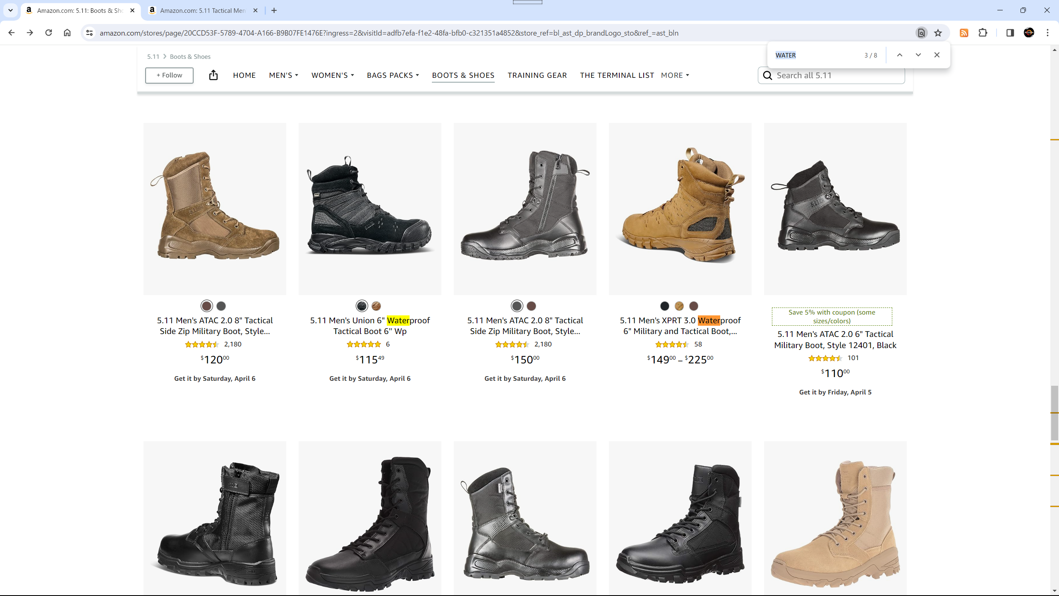Select brown swatch on $150 ATAC boot

(532, 306)
